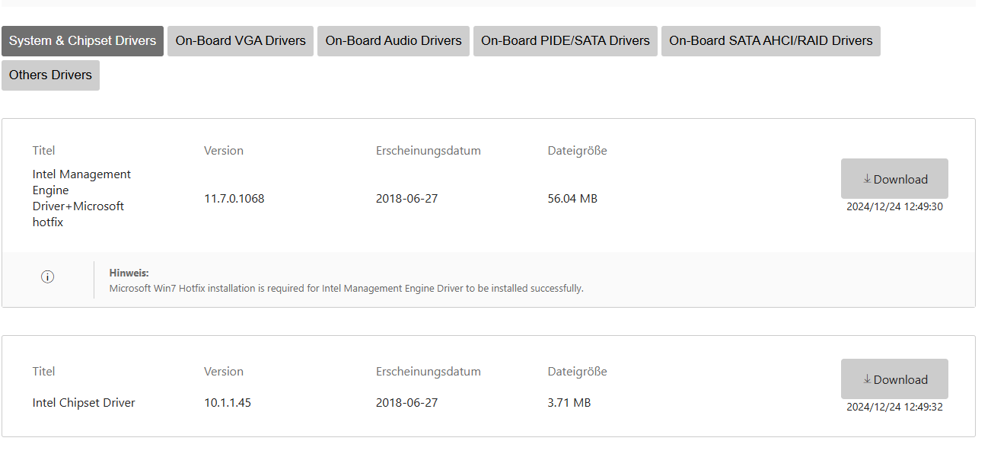Click the 12:49:30 timestamp under Download
This screenshot has width=991, height=457.
pyautogui.click(x=894, y=206)
